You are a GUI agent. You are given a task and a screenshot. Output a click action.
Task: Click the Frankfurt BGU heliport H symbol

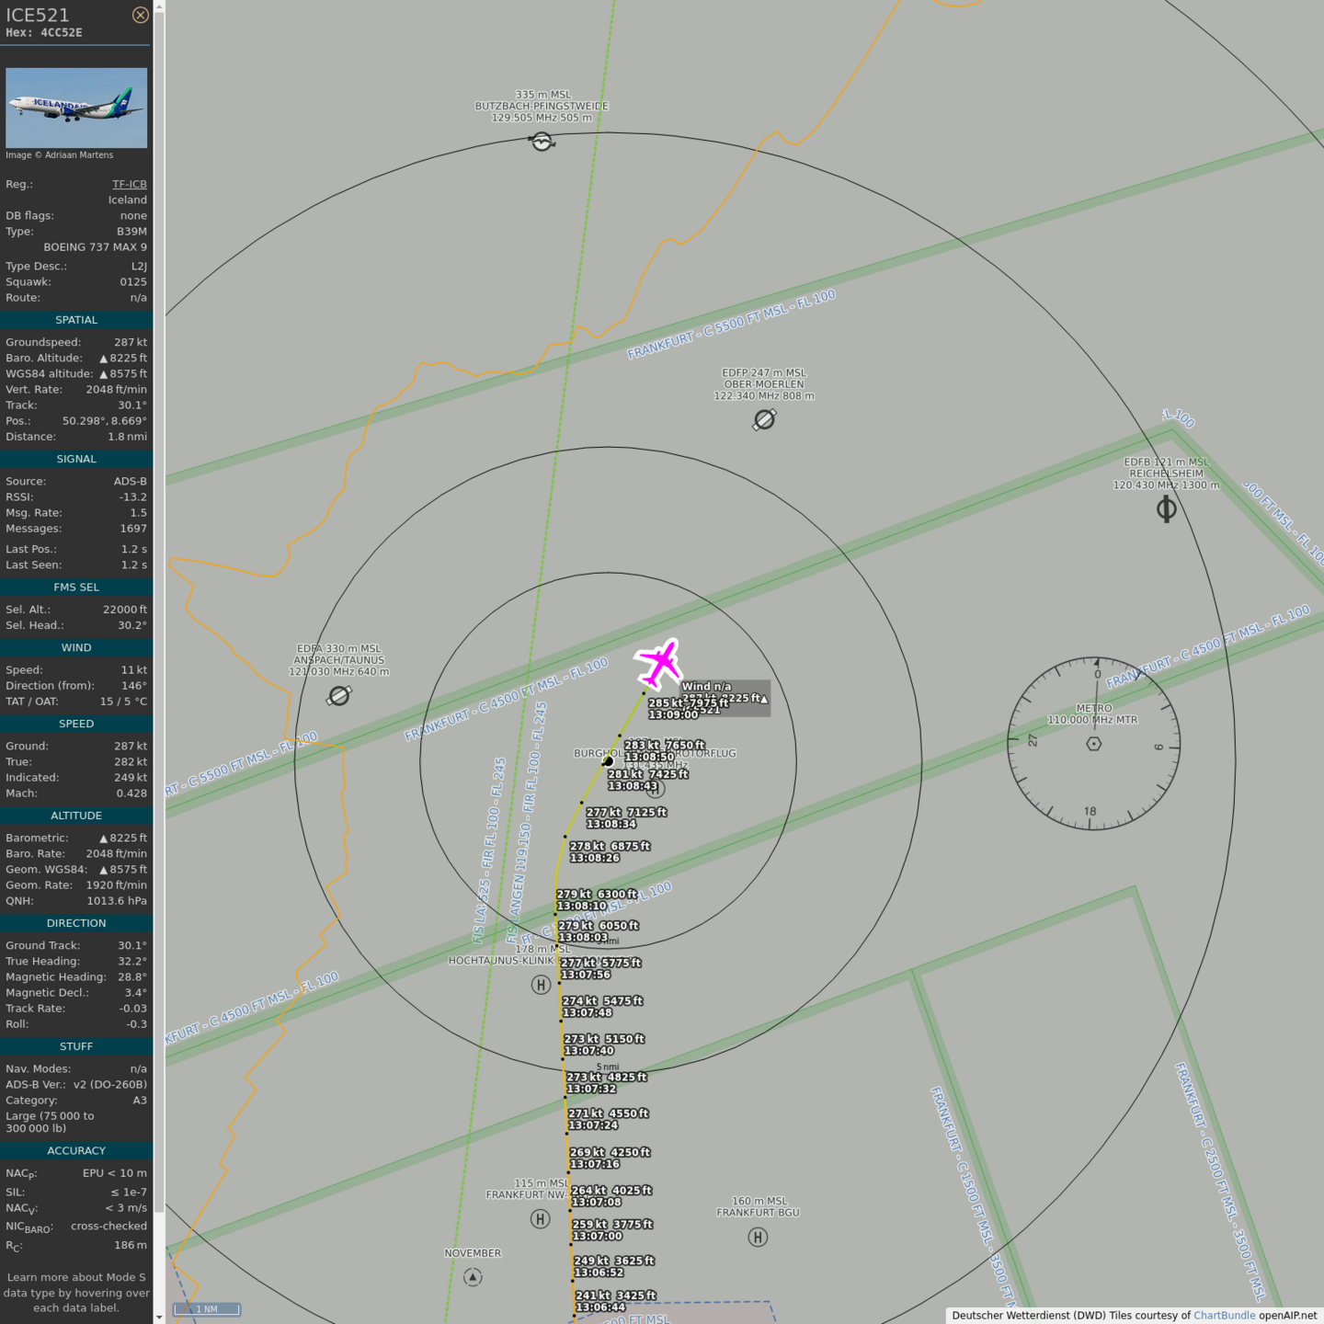point(758,1238)
